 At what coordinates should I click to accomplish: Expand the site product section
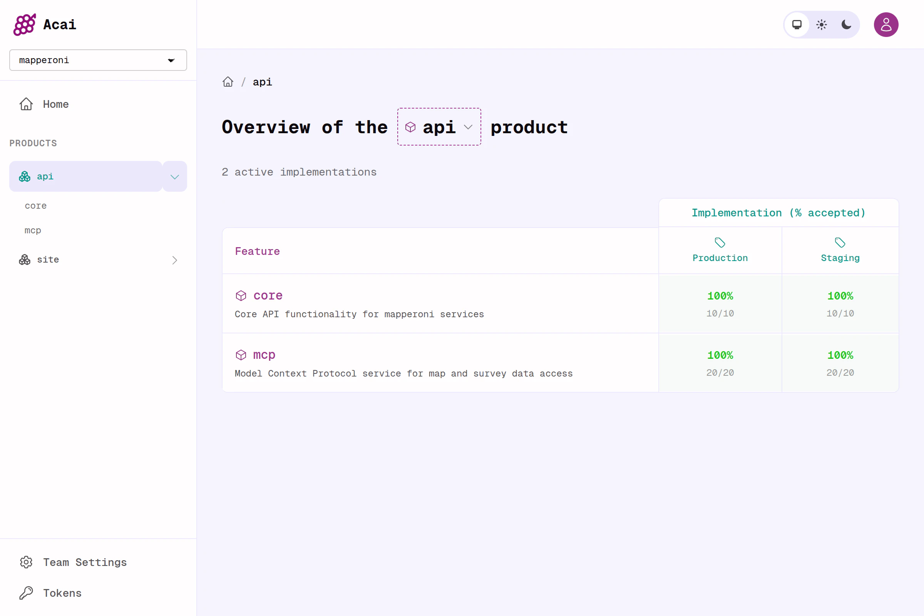click(174, 259)
